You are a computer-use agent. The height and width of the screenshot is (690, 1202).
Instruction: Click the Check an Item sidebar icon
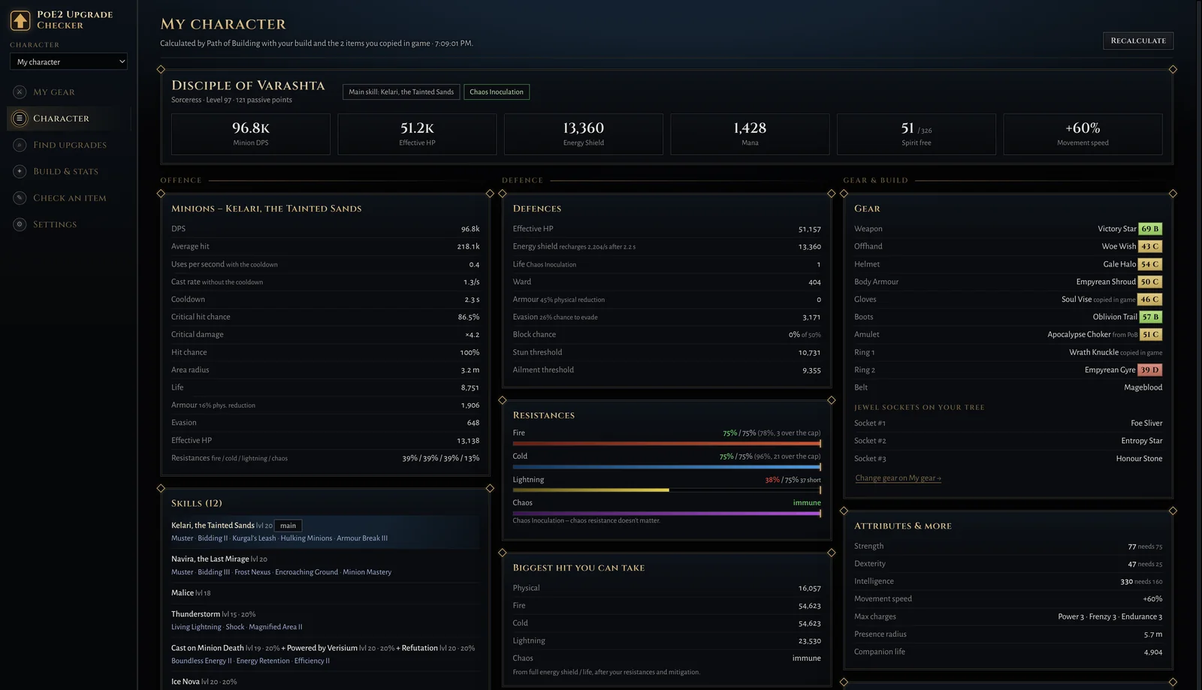click(x=20, y=198)
